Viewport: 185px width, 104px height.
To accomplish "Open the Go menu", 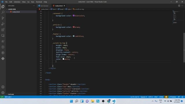I will [28, 2].
